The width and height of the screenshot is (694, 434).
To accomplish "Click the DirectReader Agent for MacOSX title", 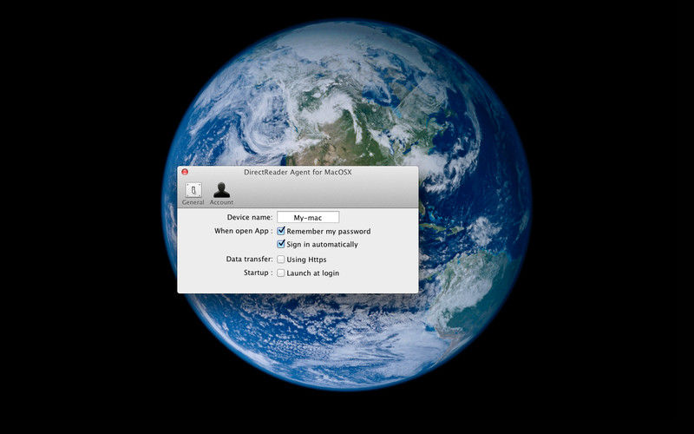I will (298, 172).
